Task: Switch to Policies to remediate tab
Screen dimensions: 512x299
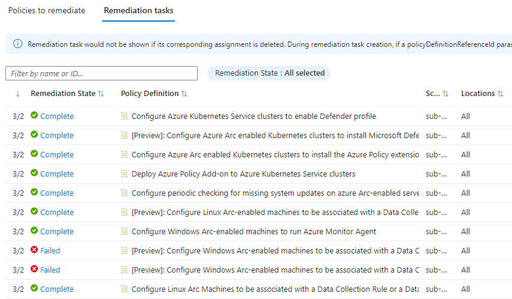Action: point(47,10)
